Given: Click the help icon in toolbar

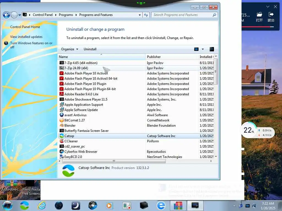Looking at the screenshot, I should [x=212, y=49].
